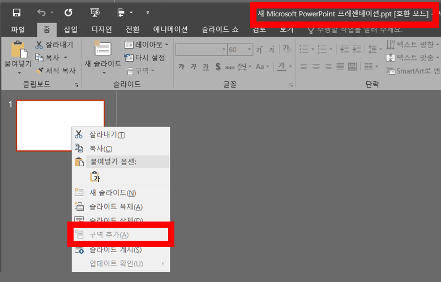Click the bullets list icon
The width and height of the screenshot is (441, 282).
coord(304,49)
